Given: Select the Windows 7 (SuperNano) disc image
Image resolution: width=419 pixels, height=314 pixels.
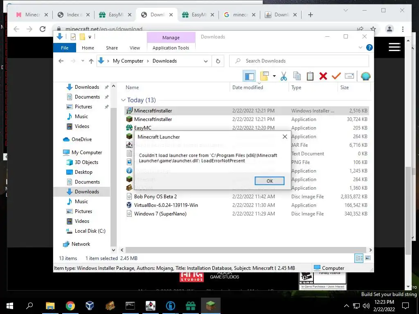Looking at the screenshot, I should (246, 213).
